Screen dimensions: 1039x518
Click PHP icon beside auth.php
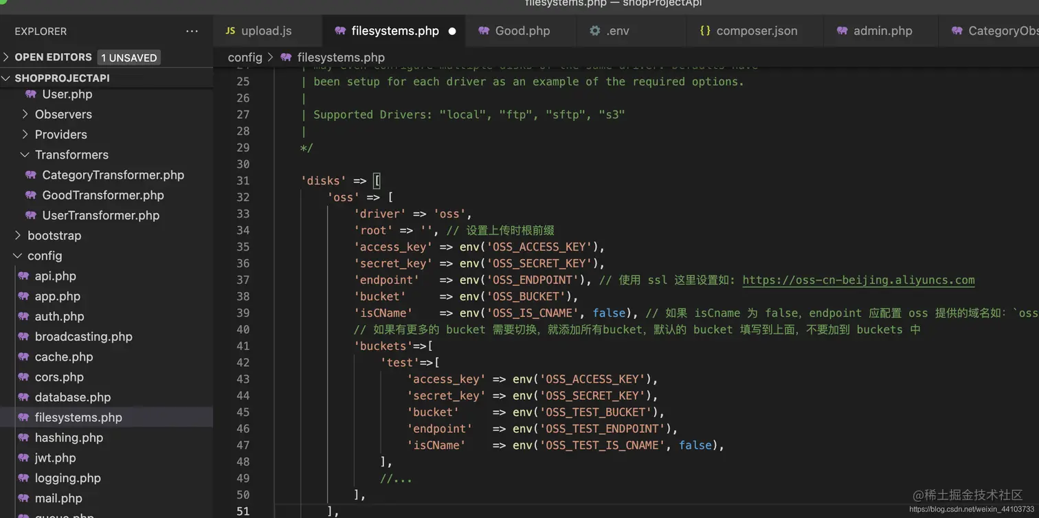pyautogui.click(x=23, y=317)
